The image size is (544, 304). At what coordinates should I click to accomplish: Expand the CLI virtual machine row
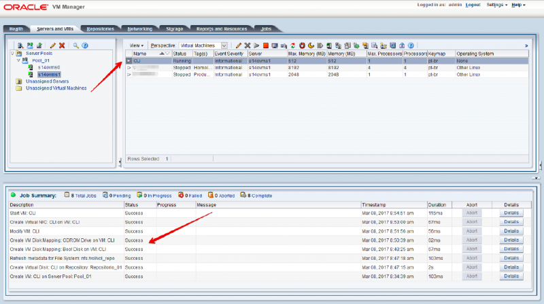(x=129, y=60)
